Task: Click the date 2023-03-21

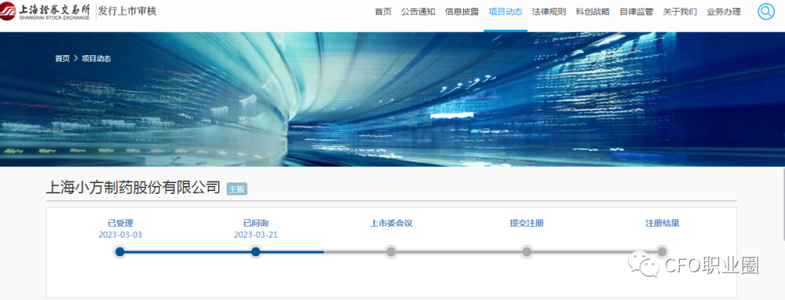Action: (x=255, y=235)
